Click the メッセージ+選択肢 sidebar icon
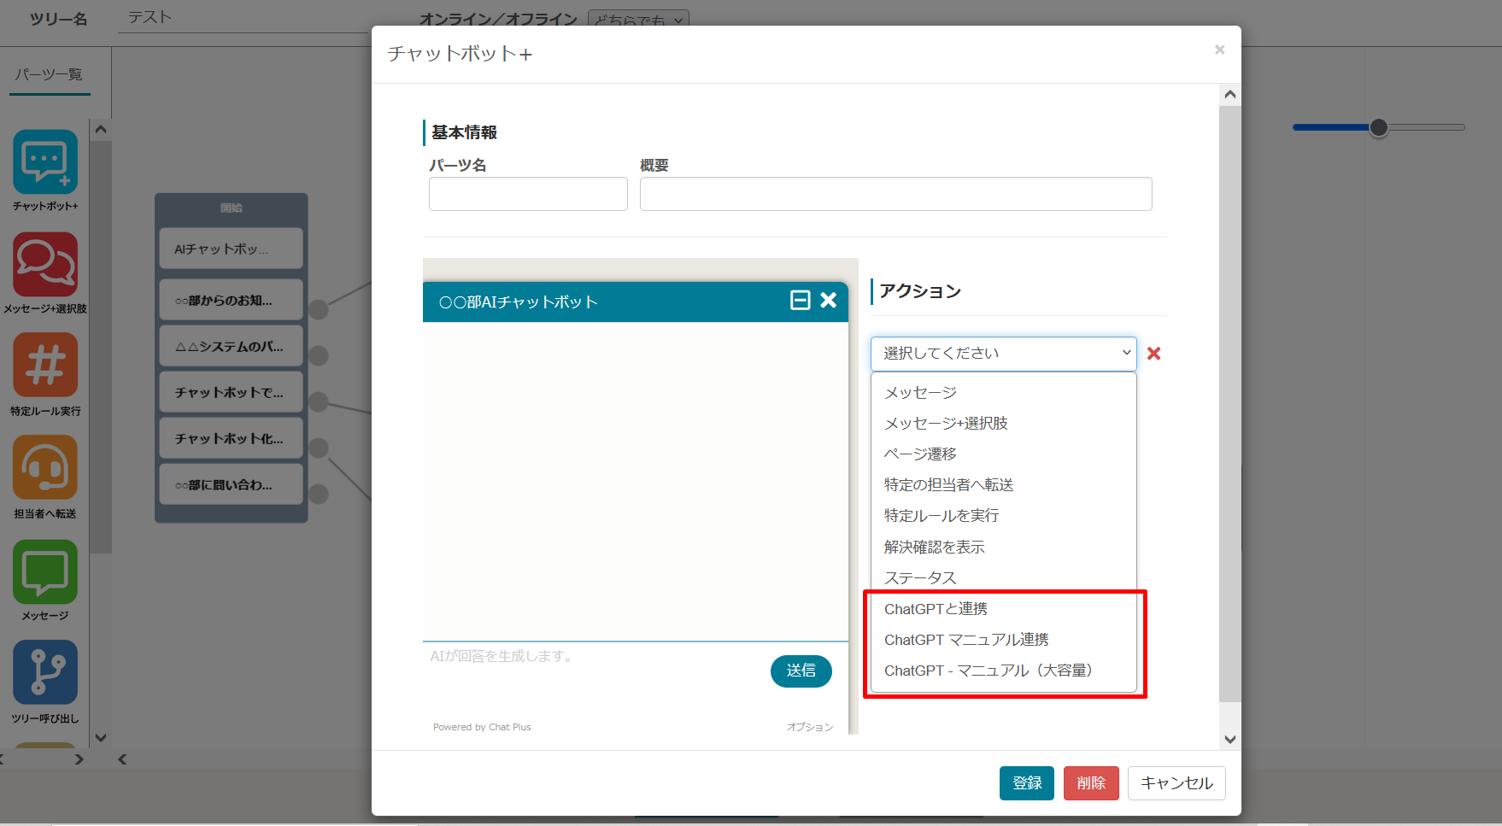The width and height of the screenshot is (1502, 826). point(45,265)
